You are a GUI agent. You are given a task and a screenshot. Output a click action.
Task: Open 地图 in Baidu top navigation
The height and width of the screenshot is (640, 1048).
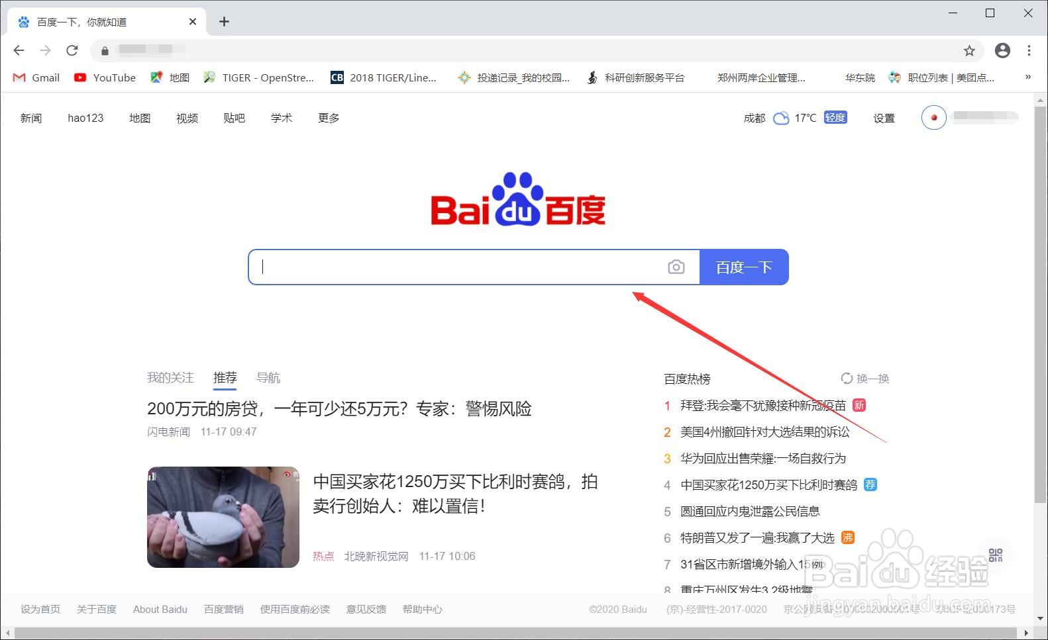click(140, 118)
